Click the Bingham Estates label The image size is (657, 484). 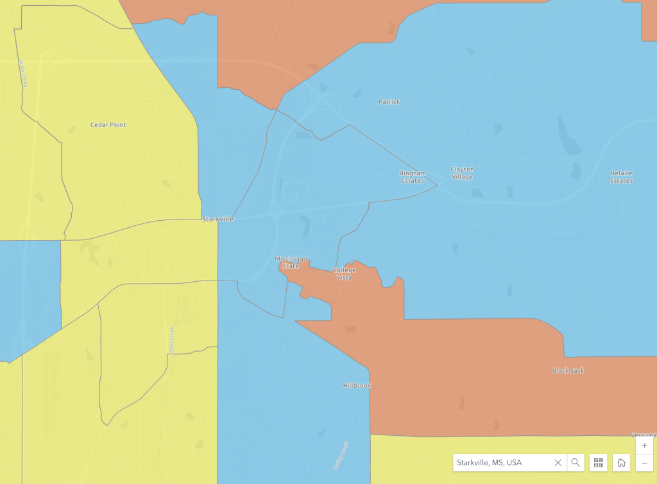[x=413, y=177]
